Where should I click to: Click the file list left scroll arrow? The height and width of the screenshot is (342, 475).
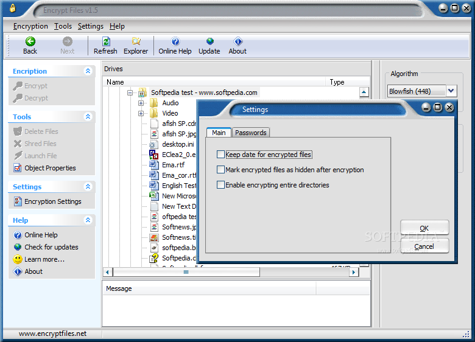coord(107,272)
